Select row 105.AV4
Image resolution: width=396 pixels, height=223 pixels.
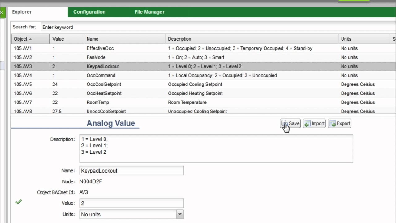tap(203, 75)
